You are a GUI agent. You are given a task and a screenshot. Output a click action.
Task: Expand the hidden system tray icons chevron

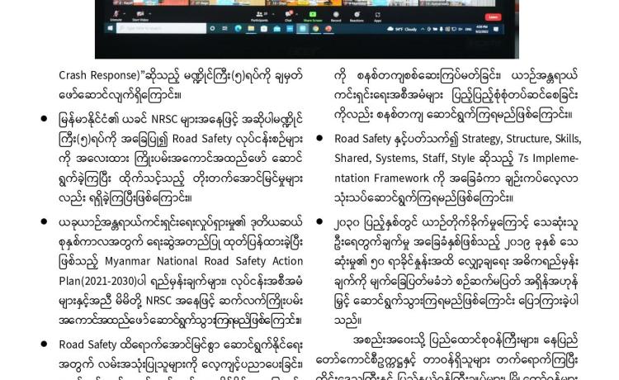(x=423, y=29)
